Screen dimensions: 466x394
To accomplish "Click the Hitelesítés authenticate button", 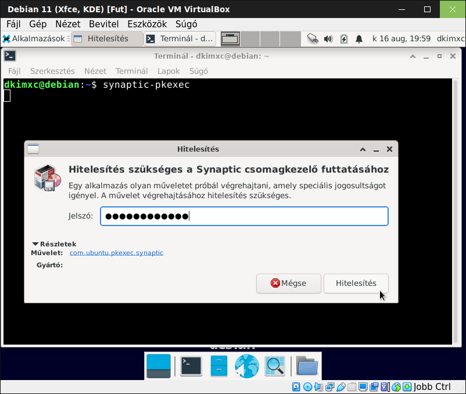I will (x=356, y=283).
